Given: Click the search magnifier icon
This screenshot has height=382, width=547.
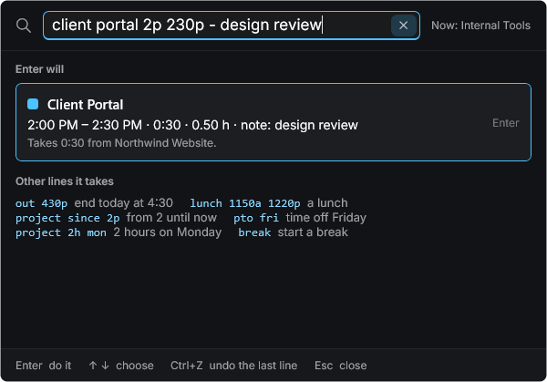Looking at the screenshot, I should [24, 26].
